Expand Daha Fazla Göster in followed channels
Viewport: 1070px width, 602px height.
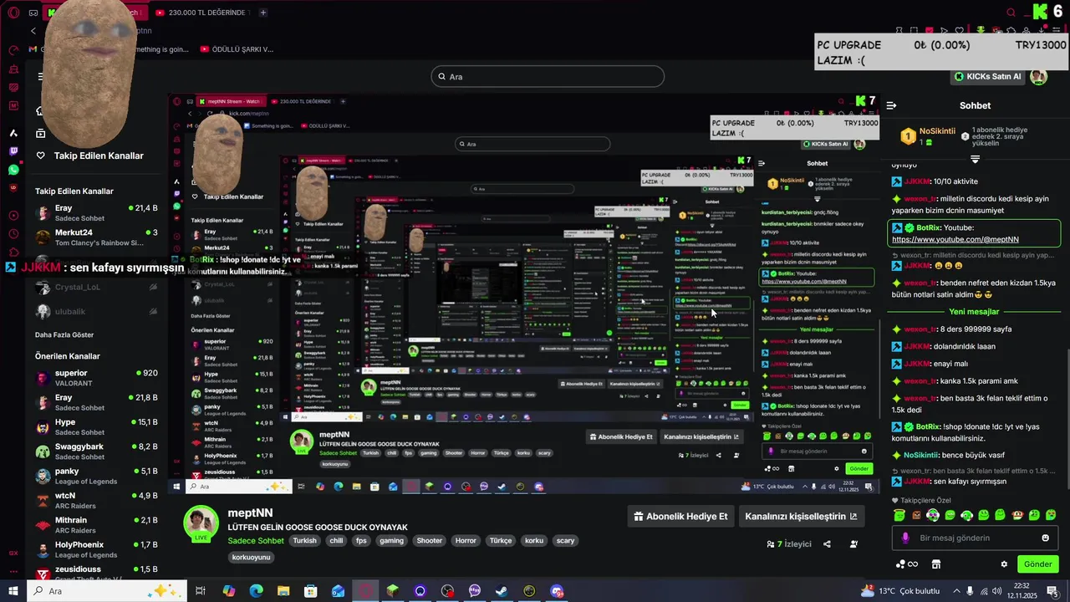click(64, 334)
